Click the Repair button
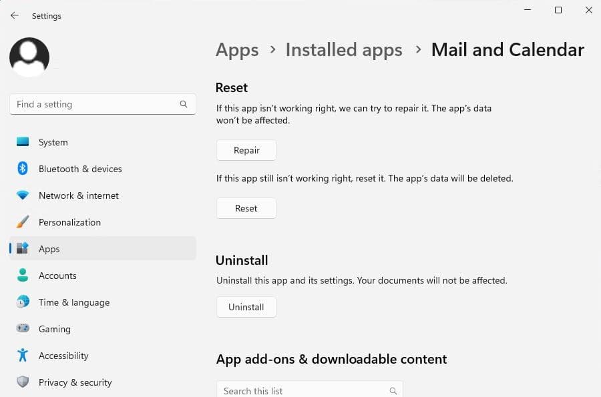This screenshot has width=601, height=397. click(246, 150)
